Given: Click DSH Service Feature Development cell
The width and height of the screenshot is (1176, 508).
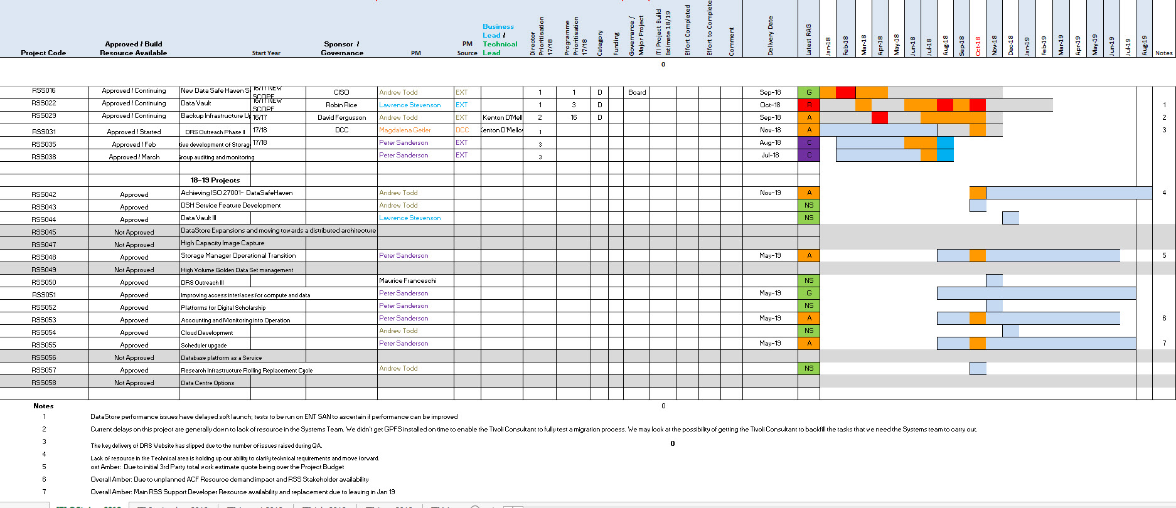Looking at the screenshot, I should coord(231,205).
